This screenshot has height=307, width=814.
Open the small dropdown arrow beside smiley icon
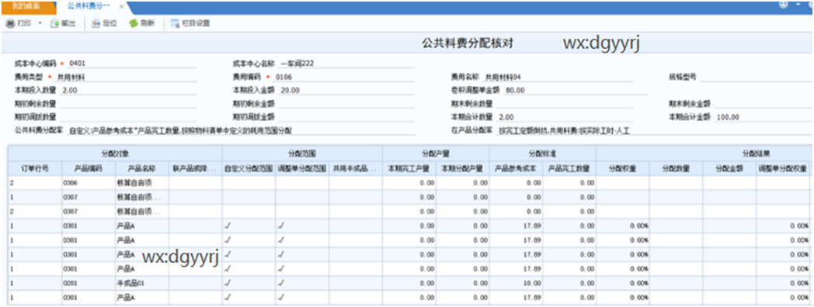pos(798,4)
